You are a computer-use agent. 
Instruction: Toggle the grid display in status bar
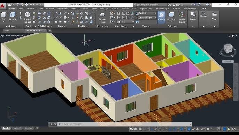click(140, 129)
